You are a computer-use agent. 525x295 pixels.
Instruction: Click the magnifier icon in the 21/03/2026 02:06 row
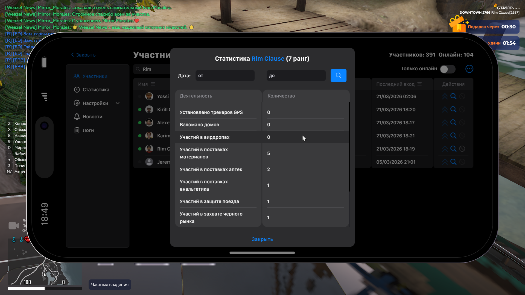[x=453, y=96]
